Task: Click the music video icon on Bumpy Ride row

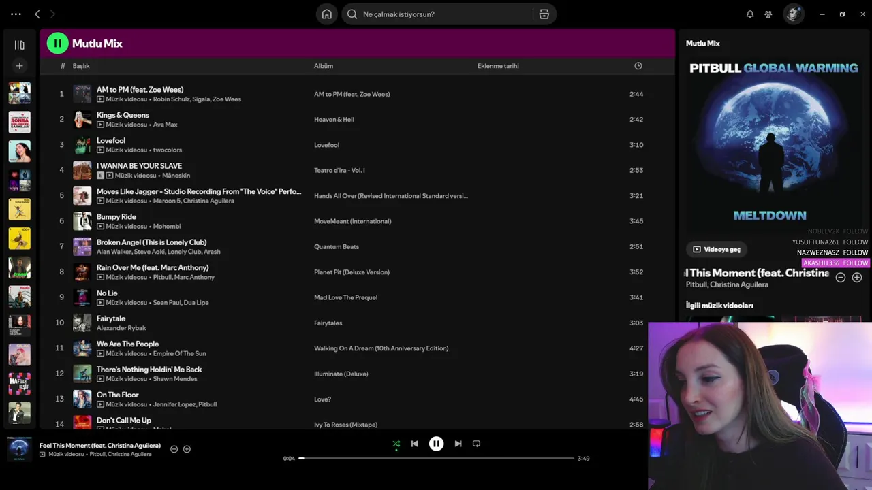Action: coord(100,226)
